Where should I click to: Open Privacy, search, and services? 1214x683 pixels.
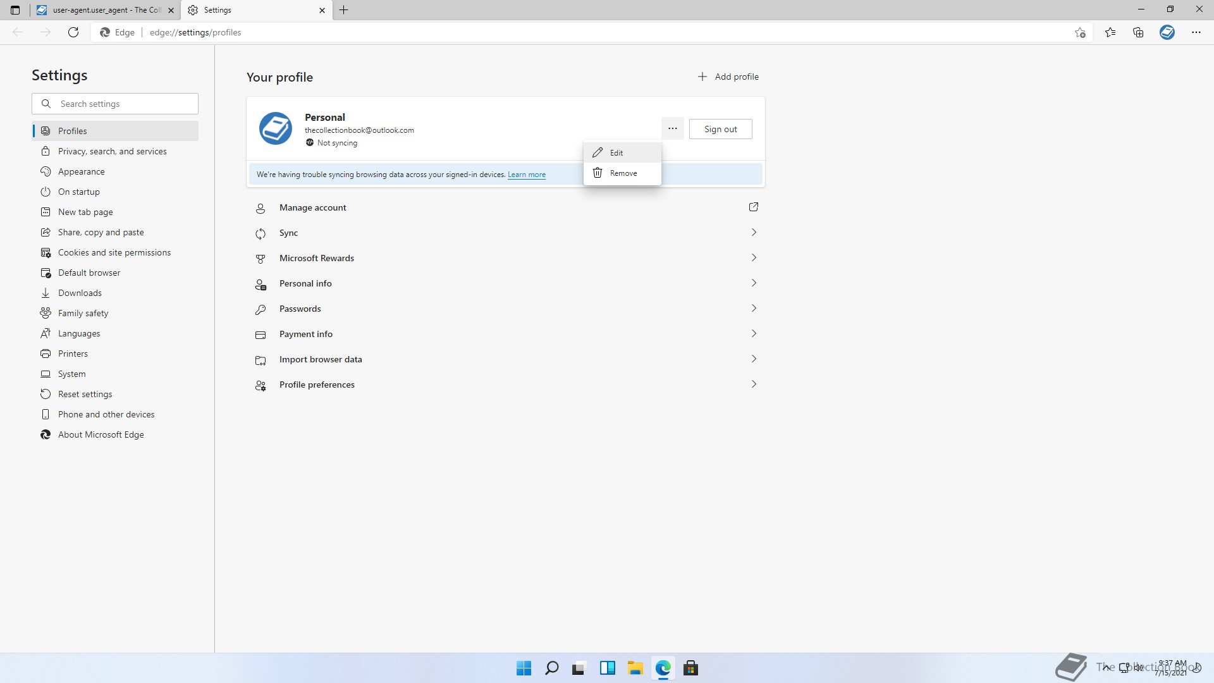pos(115,151)
